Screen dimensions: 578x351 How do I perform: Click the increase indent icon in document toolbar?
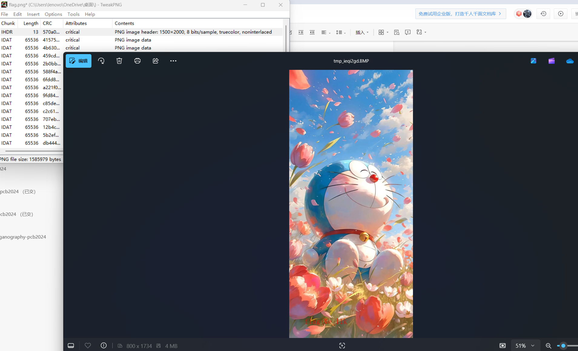point(301,32)
